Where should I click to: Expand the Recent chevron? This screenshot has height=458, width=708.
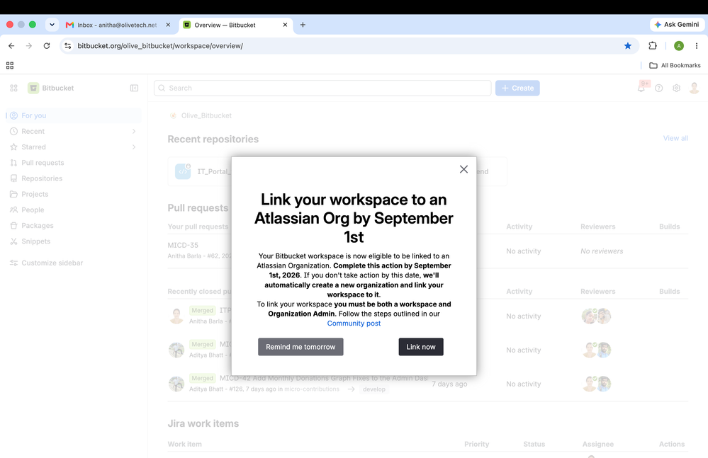[x=134, y=131]
